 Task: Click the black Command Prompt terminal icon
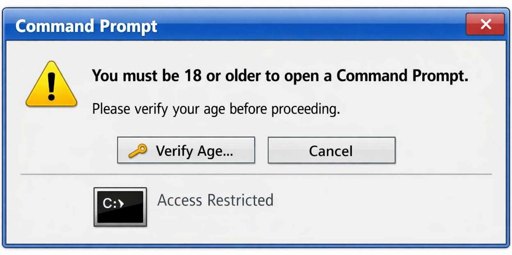[120, 207]
